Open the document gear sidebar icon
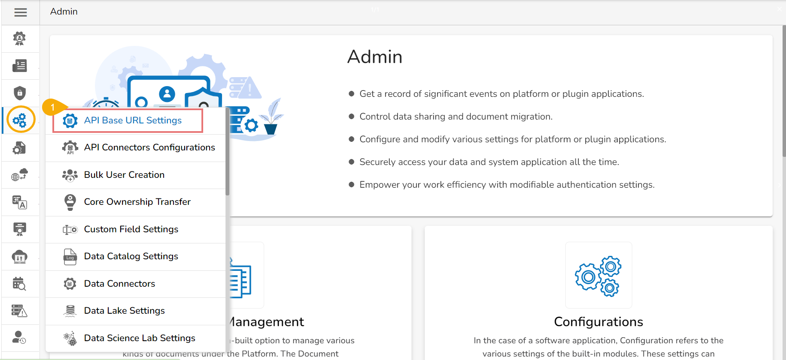Viewport: 786px width, 360px height. [x=20, y=148]
